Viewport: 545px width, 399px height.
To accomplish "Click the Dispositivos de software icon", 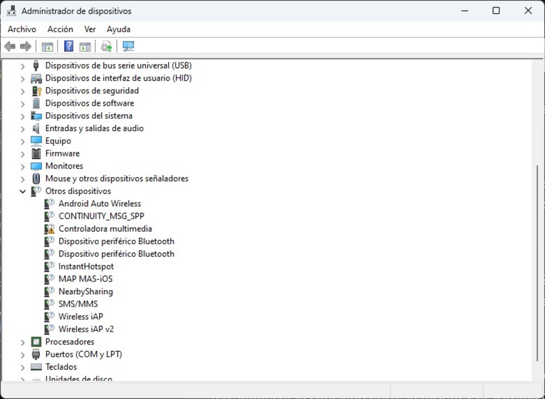I will click(36, 103).
